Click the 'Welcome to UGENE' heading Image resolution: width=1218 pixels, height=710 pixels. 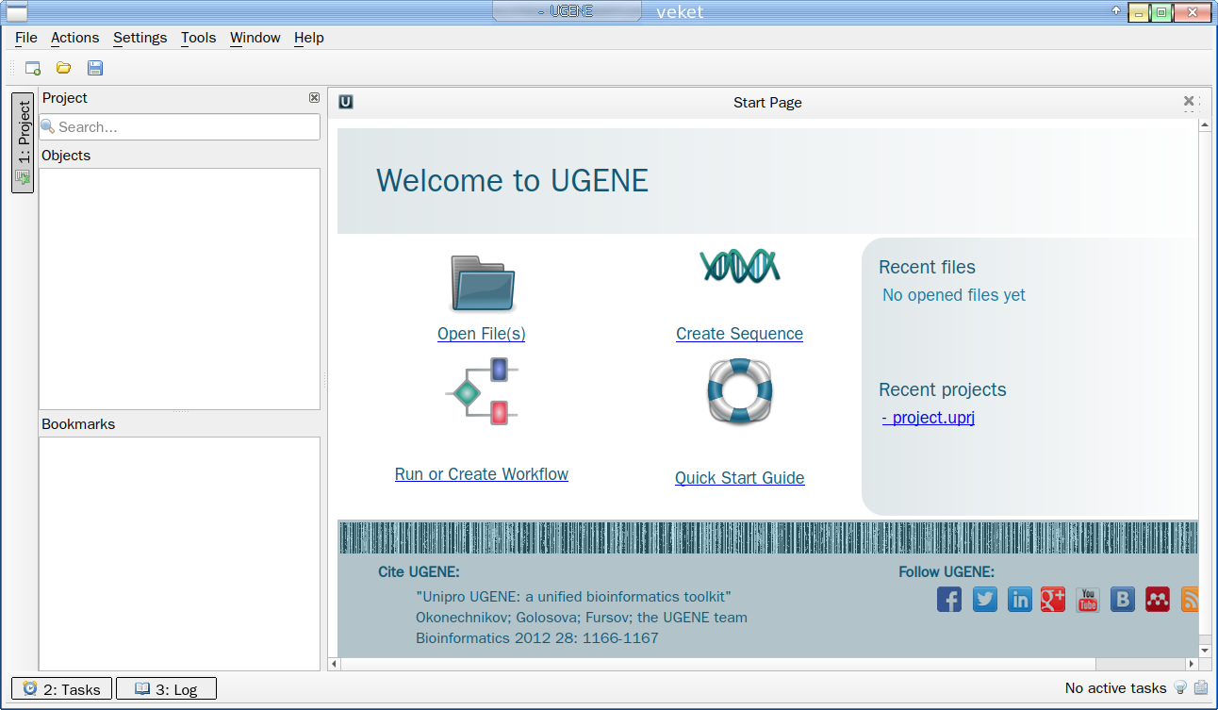513,180
